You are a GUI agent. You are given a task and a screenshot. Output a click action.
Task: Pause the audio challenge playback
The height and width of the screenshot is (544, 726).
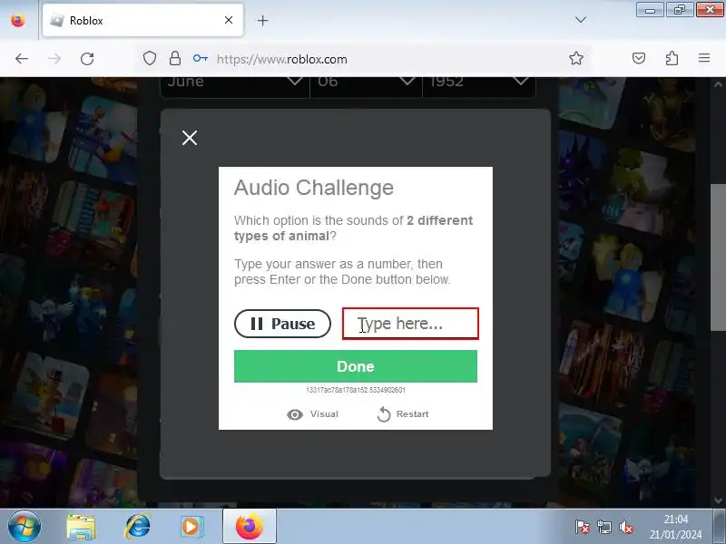[x=282, y=324]
